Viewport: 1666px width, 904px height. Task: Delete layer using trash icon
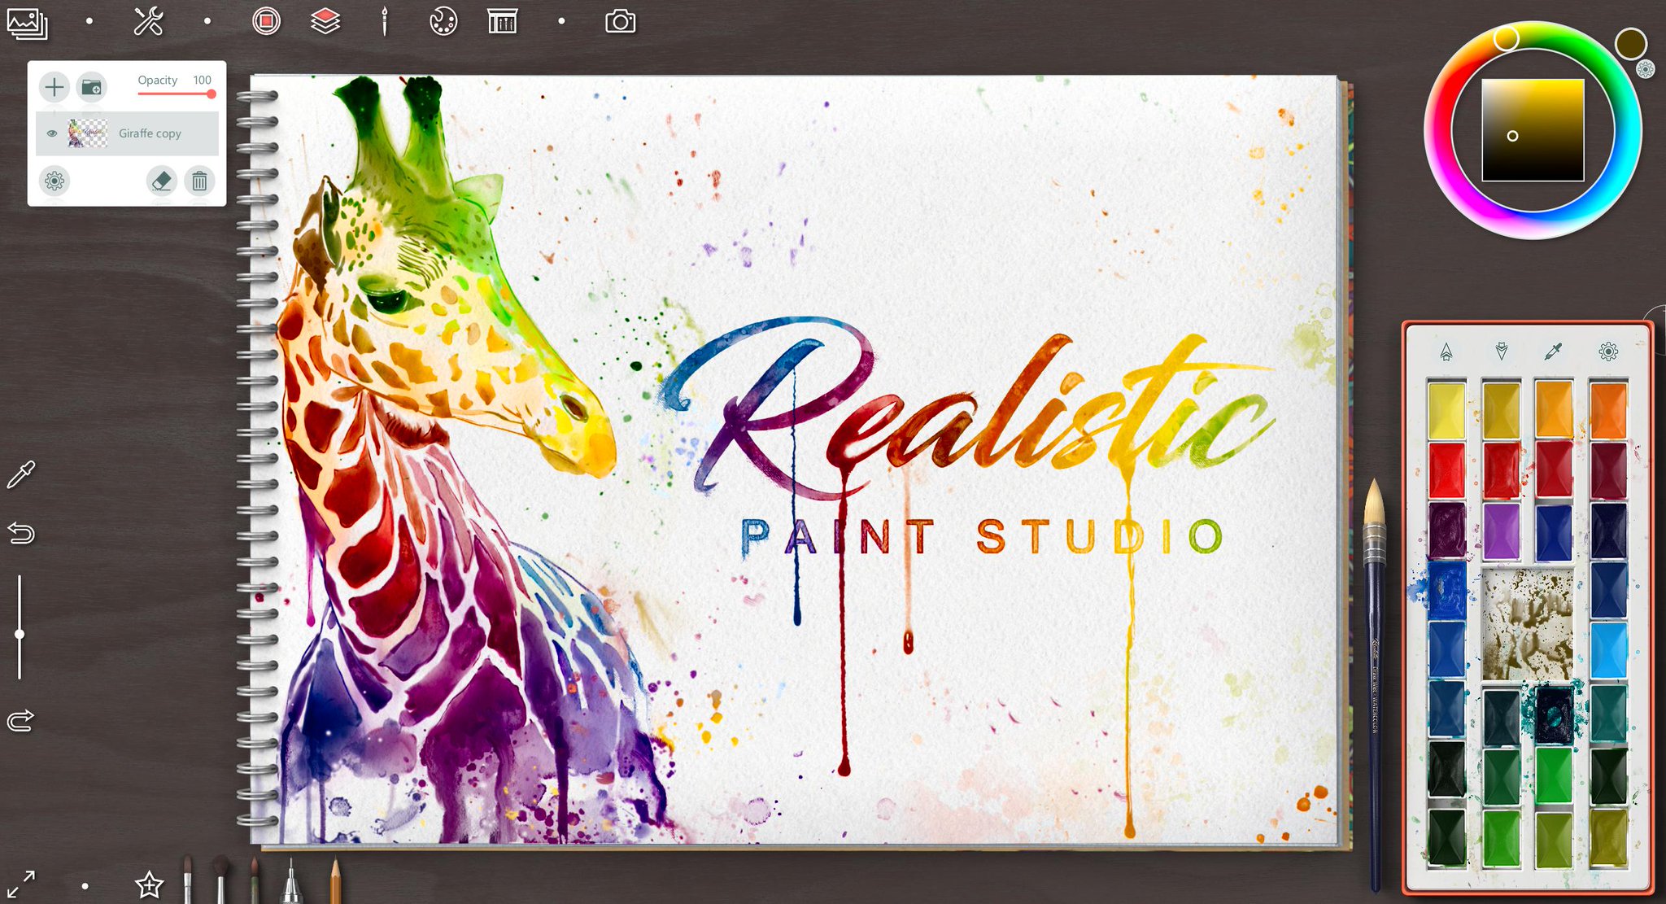point(199,181)
